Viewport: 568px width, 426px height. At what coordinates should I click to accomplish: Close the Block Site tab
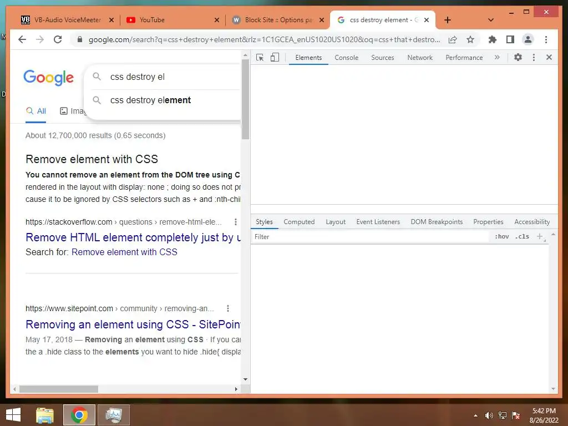pyautogui.click(x=322, y=20)
